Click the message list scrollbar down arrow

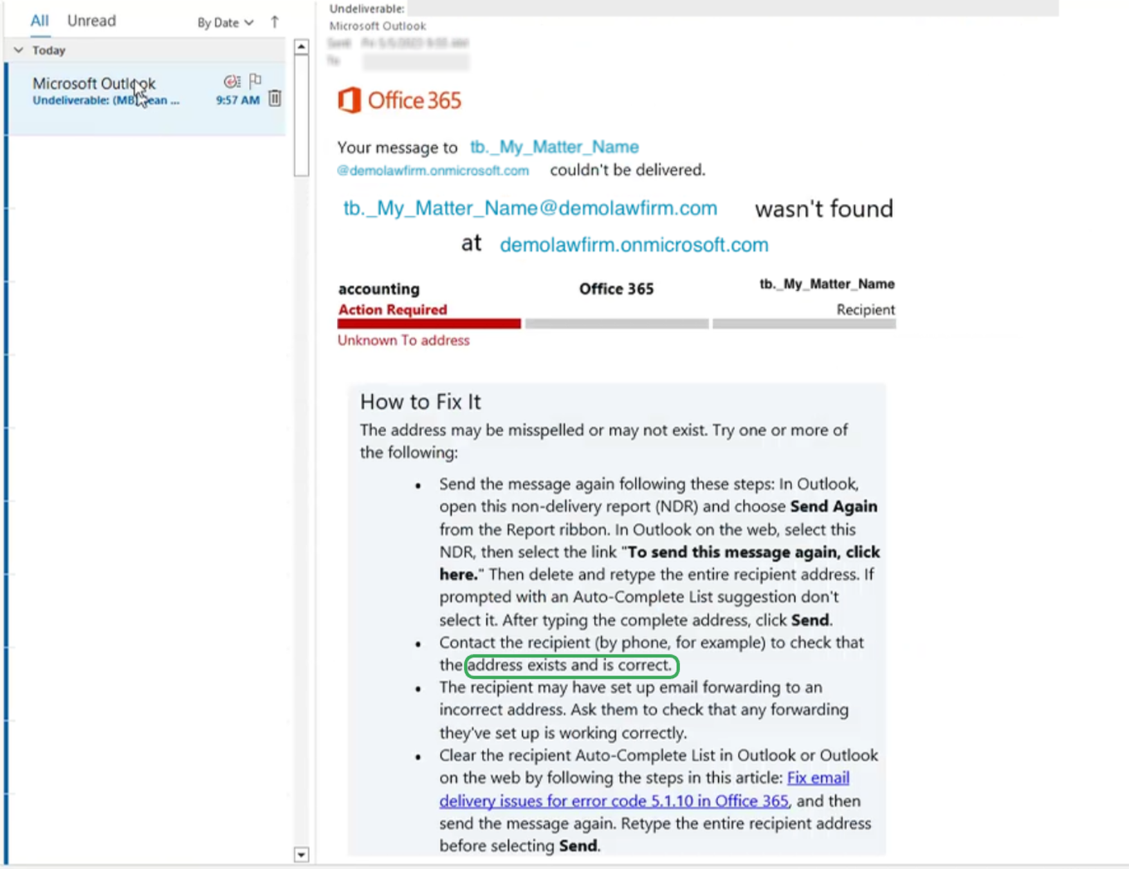[301, 854]
